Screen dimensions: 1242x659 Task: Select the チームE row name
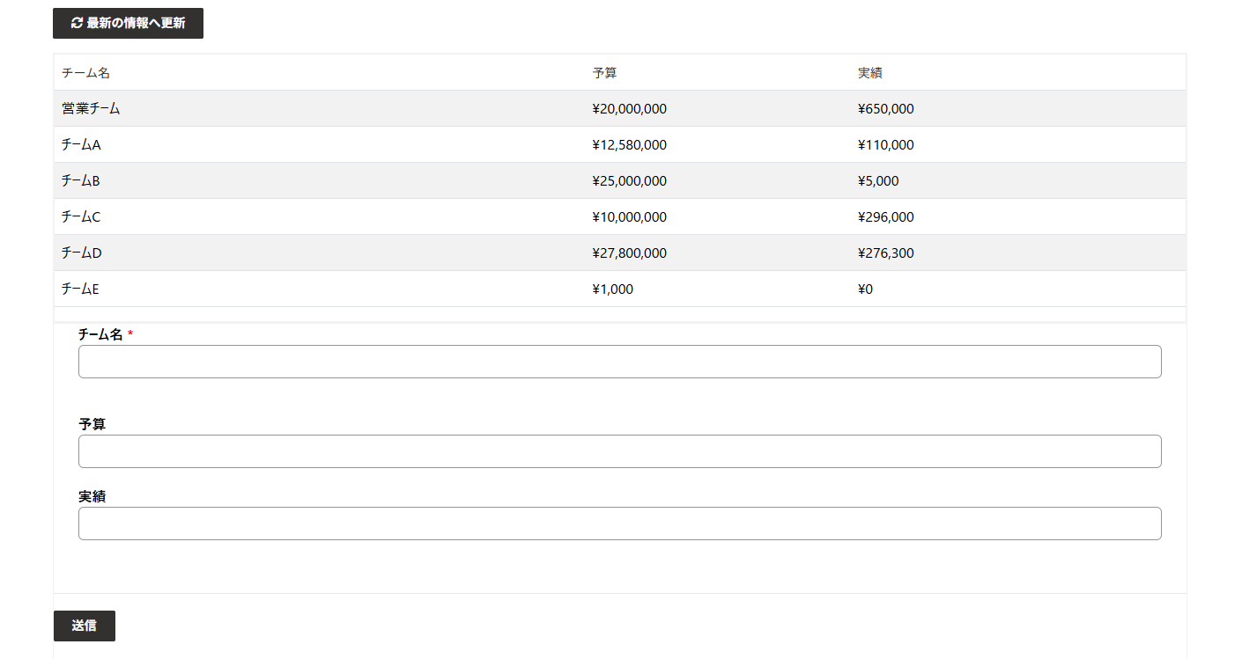pyautogui.click(x=80, y=289)
